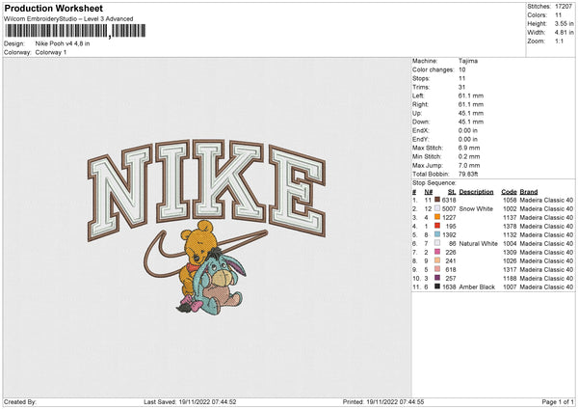The image size is (578, 409).
Task: Select the Zoom value 1:1
Action: point(559,41)
